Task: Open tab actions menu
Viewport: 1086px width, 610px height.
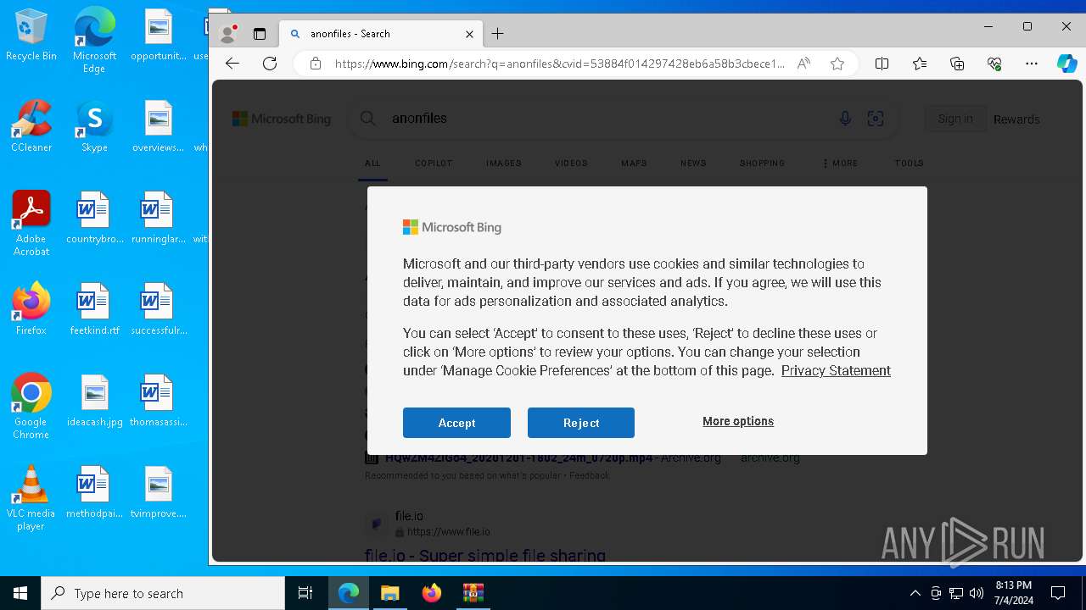Action: (260, 34)
